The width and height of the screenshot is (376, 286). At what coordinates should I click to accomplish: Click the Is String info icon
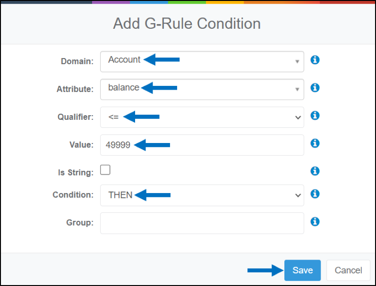(x=315, y=171)
